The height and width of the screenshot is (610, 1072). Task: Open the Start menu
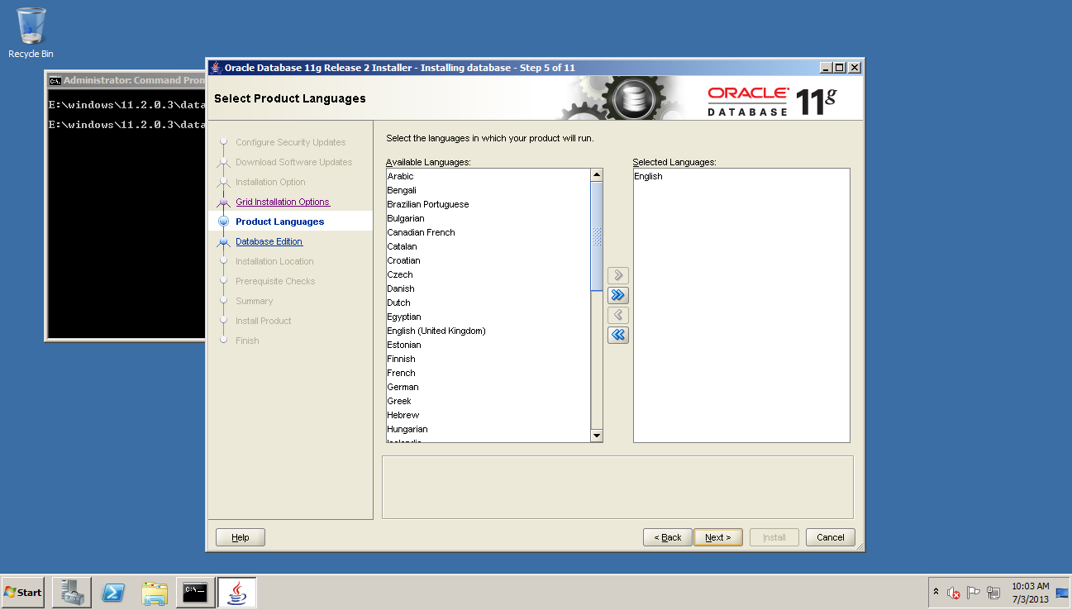23,593
